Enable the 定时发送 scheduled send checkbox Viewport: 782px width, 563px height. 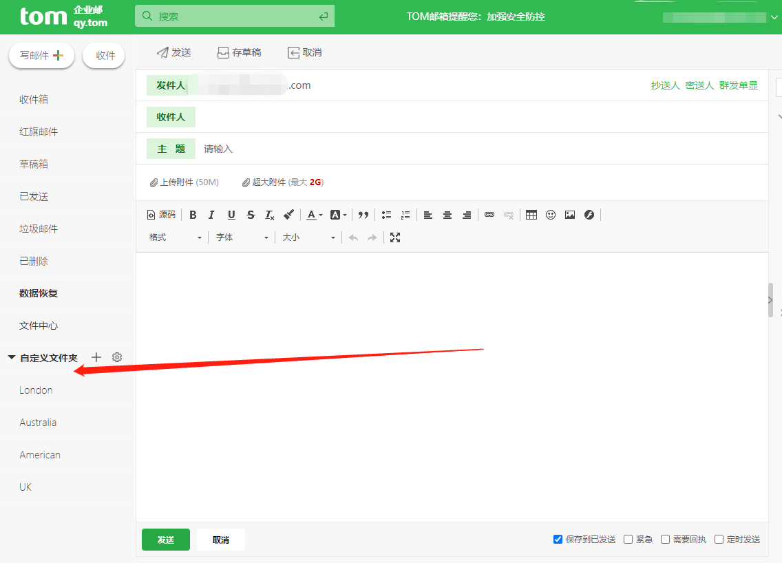pos(719,540)
